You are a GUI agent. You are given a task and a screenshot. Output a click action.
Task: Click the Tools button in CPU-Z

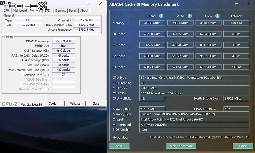[52, 103]
